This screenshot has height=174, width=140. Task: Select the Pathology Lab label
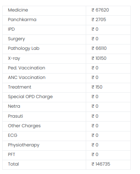tap(24, 48)
